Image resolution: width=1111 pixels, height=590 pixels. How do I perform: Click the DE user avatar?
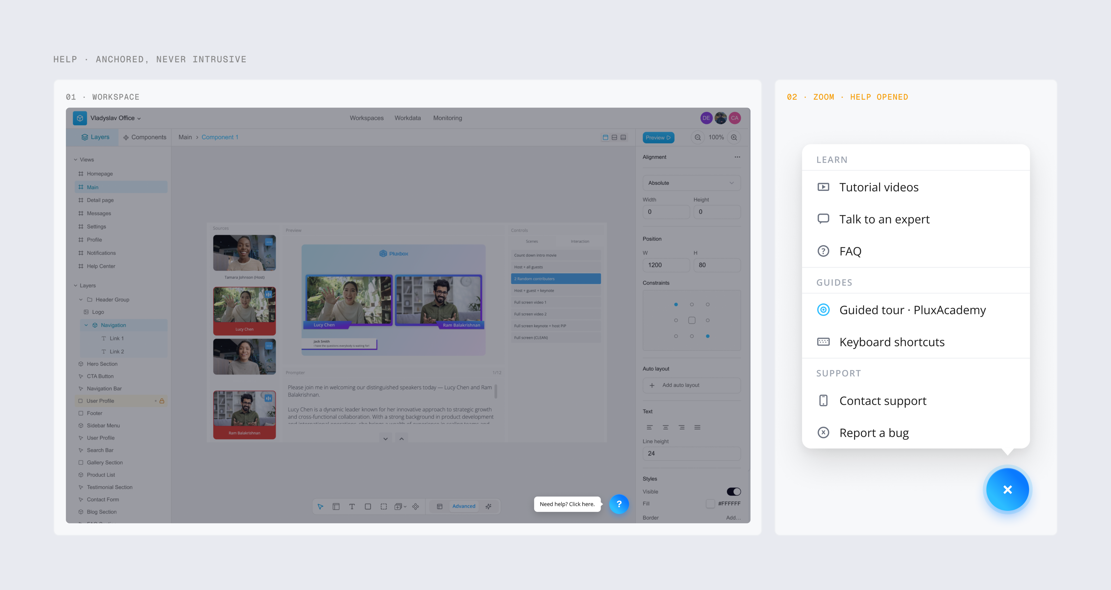(x=706, y=118)
